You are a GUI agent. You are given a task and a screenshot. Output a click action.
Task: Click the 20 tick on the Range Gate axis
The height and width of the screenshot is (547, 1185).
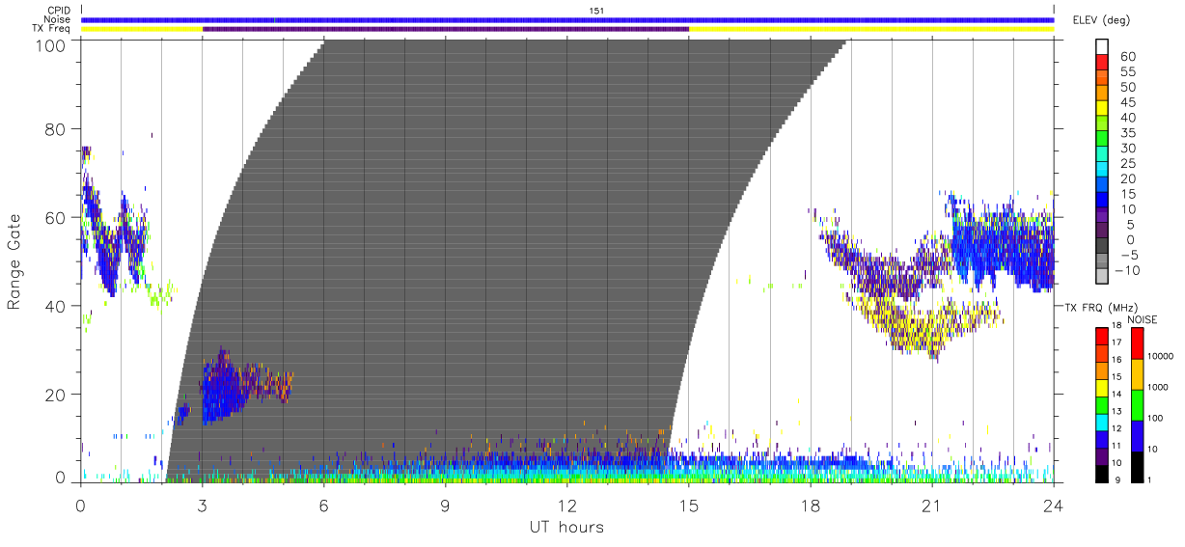point(54,395)
